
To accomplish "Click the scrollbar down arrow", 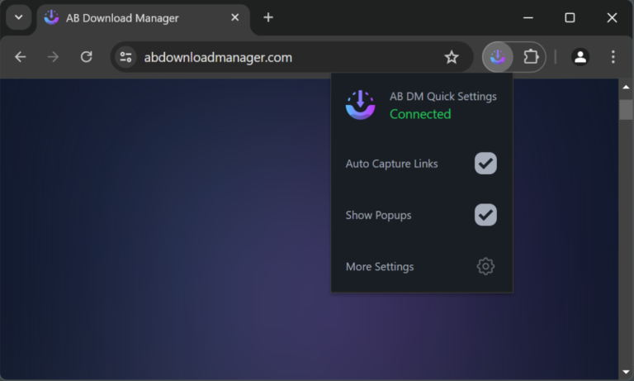I will click(626, 372).
